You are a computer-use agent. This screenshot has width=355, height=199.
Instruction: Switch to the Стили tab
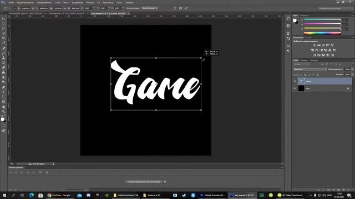coord(309,38)
